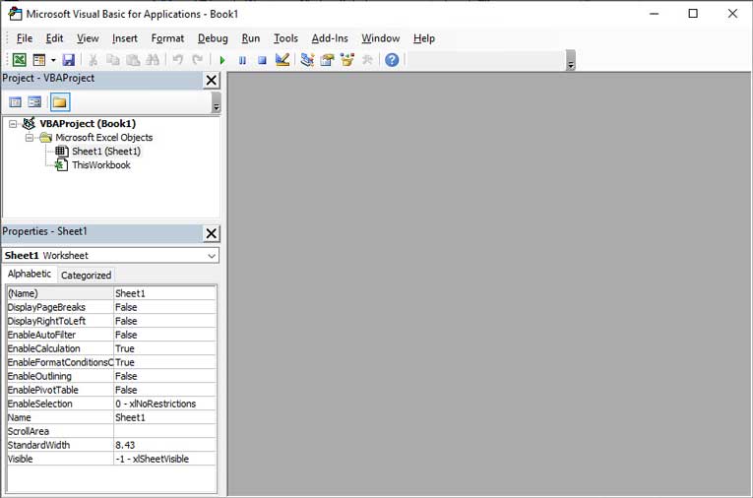Open the blue Help question mark icon
This screenshot has width=753, height=498.
392,60
